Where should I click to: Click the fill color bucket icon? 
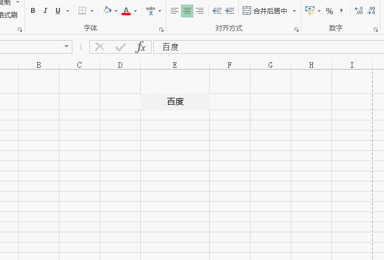(107, 11)
